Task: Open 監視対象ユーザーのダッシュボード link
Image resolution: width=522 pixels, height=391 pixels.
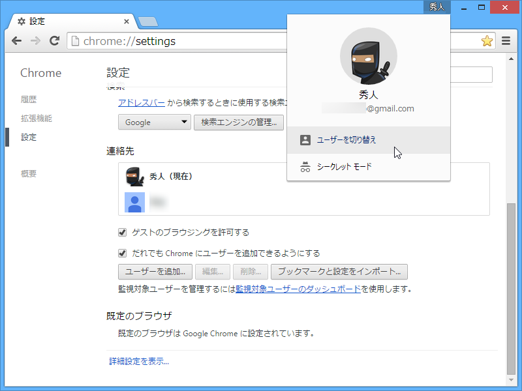Action: [x=298, y=289]
